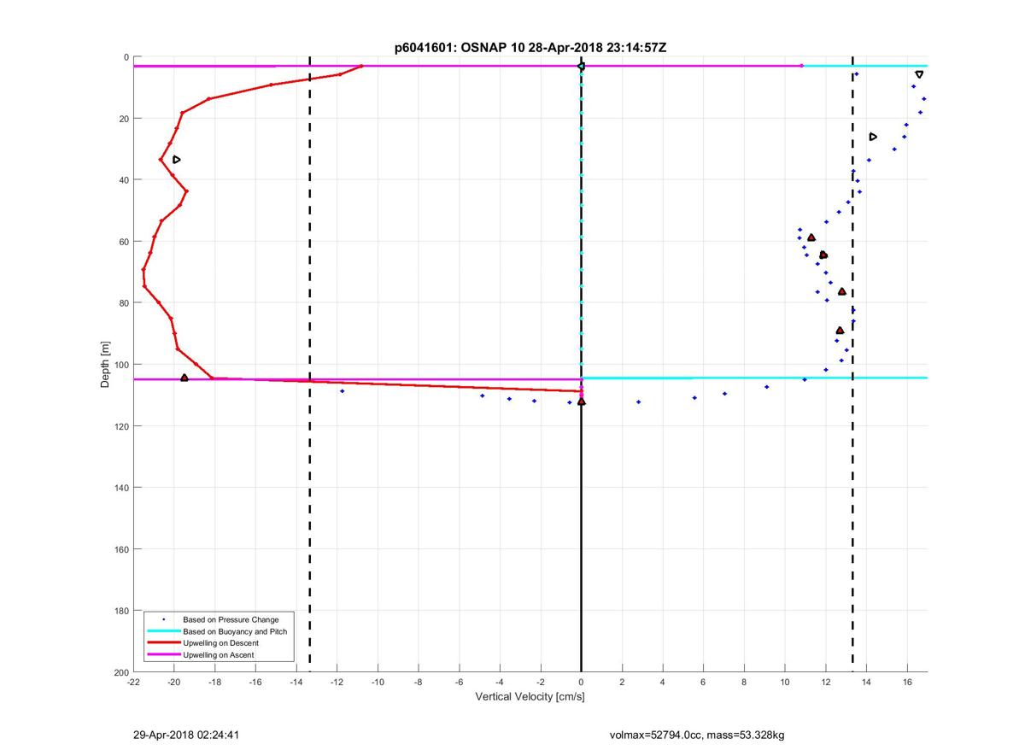Click legend entry Based on Buoyancy and Pitch
The image size is (1025, 756).
pos(235,631)
